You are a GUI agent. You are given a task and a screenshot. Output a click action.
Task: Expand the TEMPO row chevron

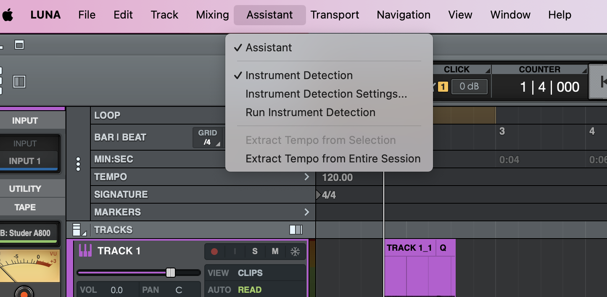307,177
